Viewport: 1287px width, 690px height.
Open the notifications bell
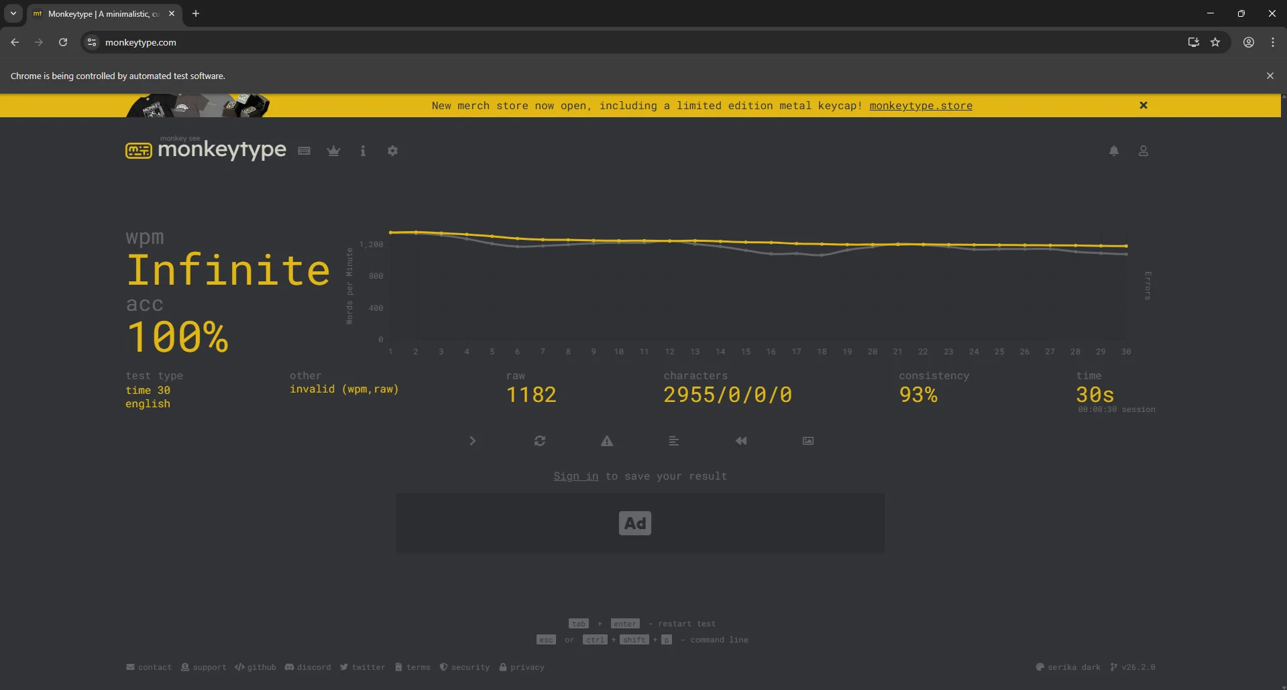click(x=1113, y=151)
